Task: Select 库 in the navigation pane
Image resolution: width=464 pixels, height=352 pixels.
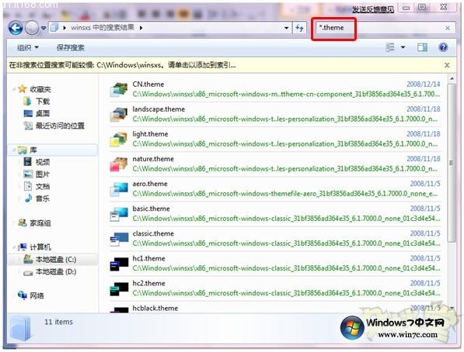Action: [33, 150]
